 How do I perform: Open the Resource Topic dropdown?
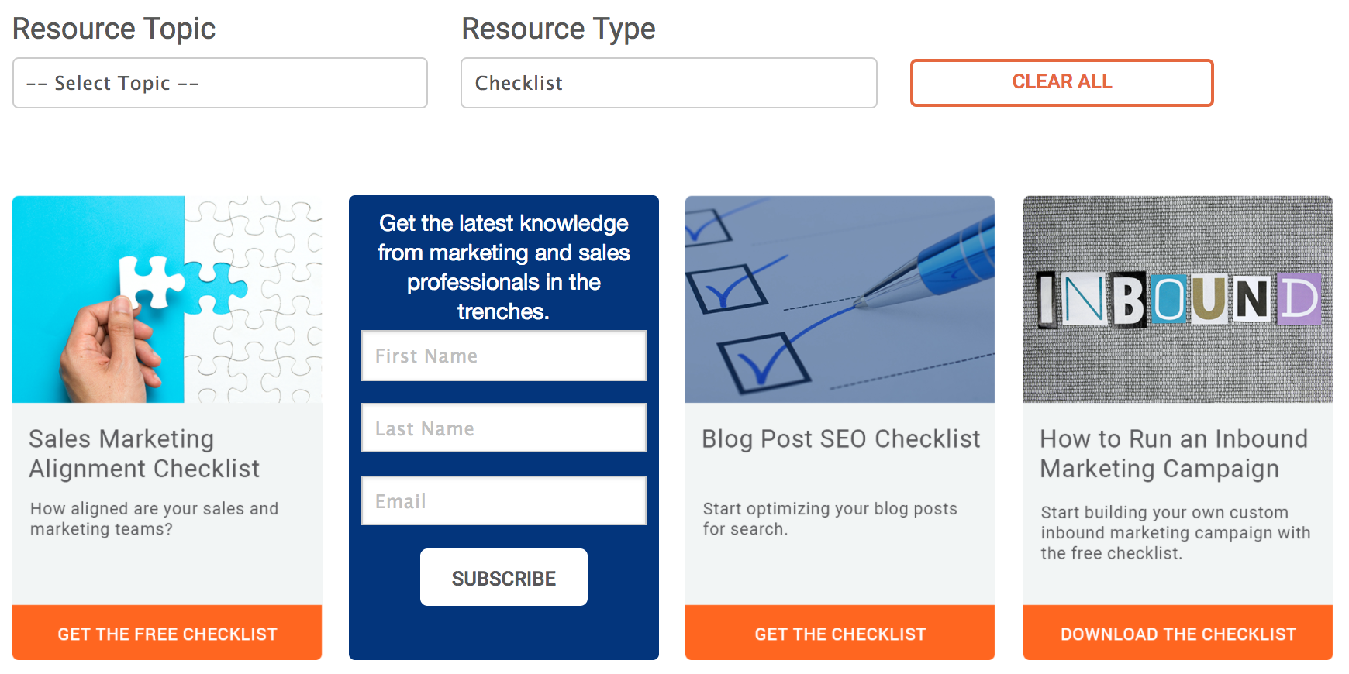(x=219, y=83)
